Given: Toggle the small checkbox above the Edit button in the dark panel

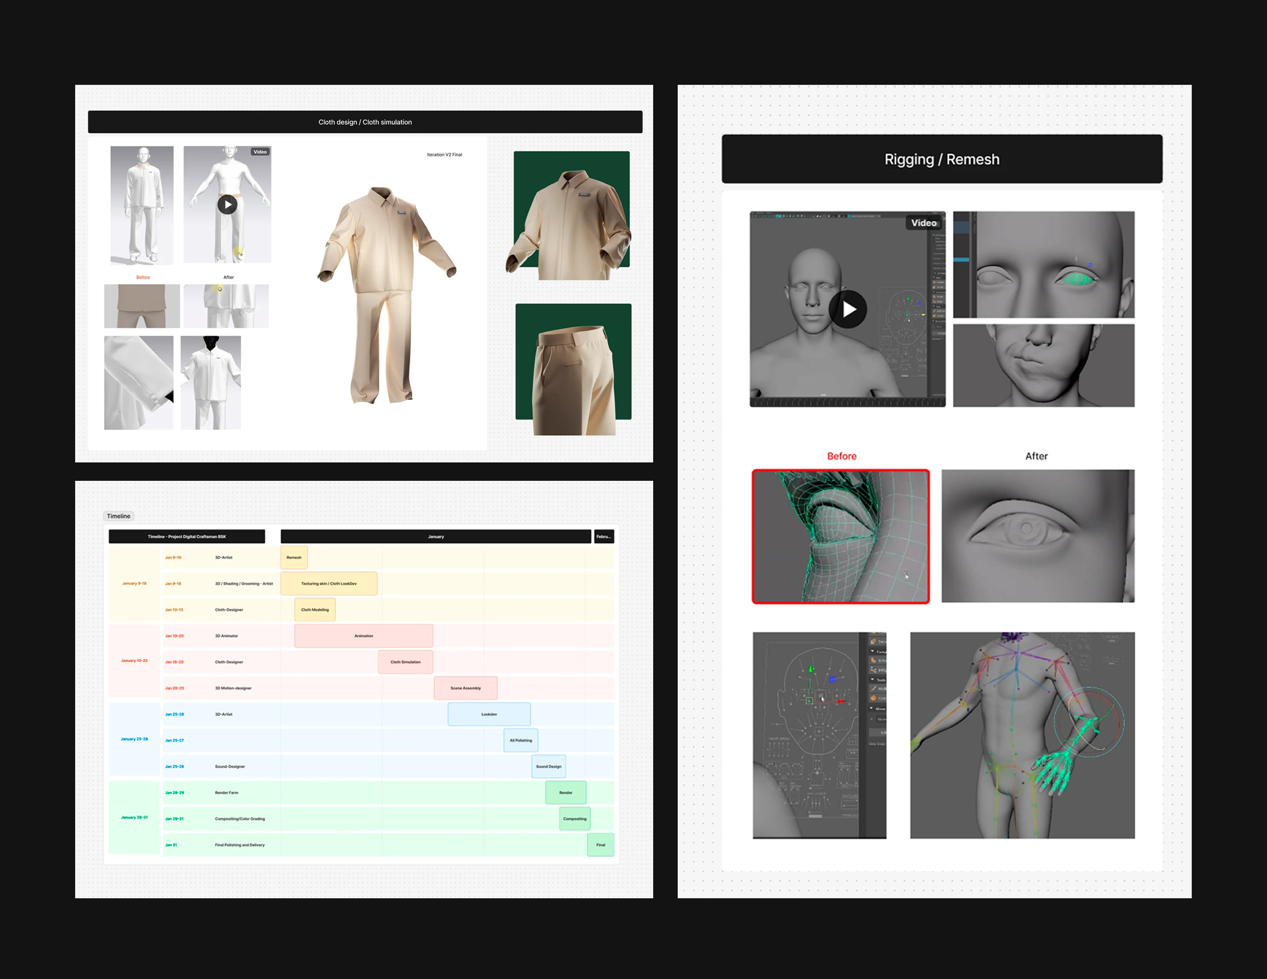Looking at the screenshot, I should [x=872, y=719].
